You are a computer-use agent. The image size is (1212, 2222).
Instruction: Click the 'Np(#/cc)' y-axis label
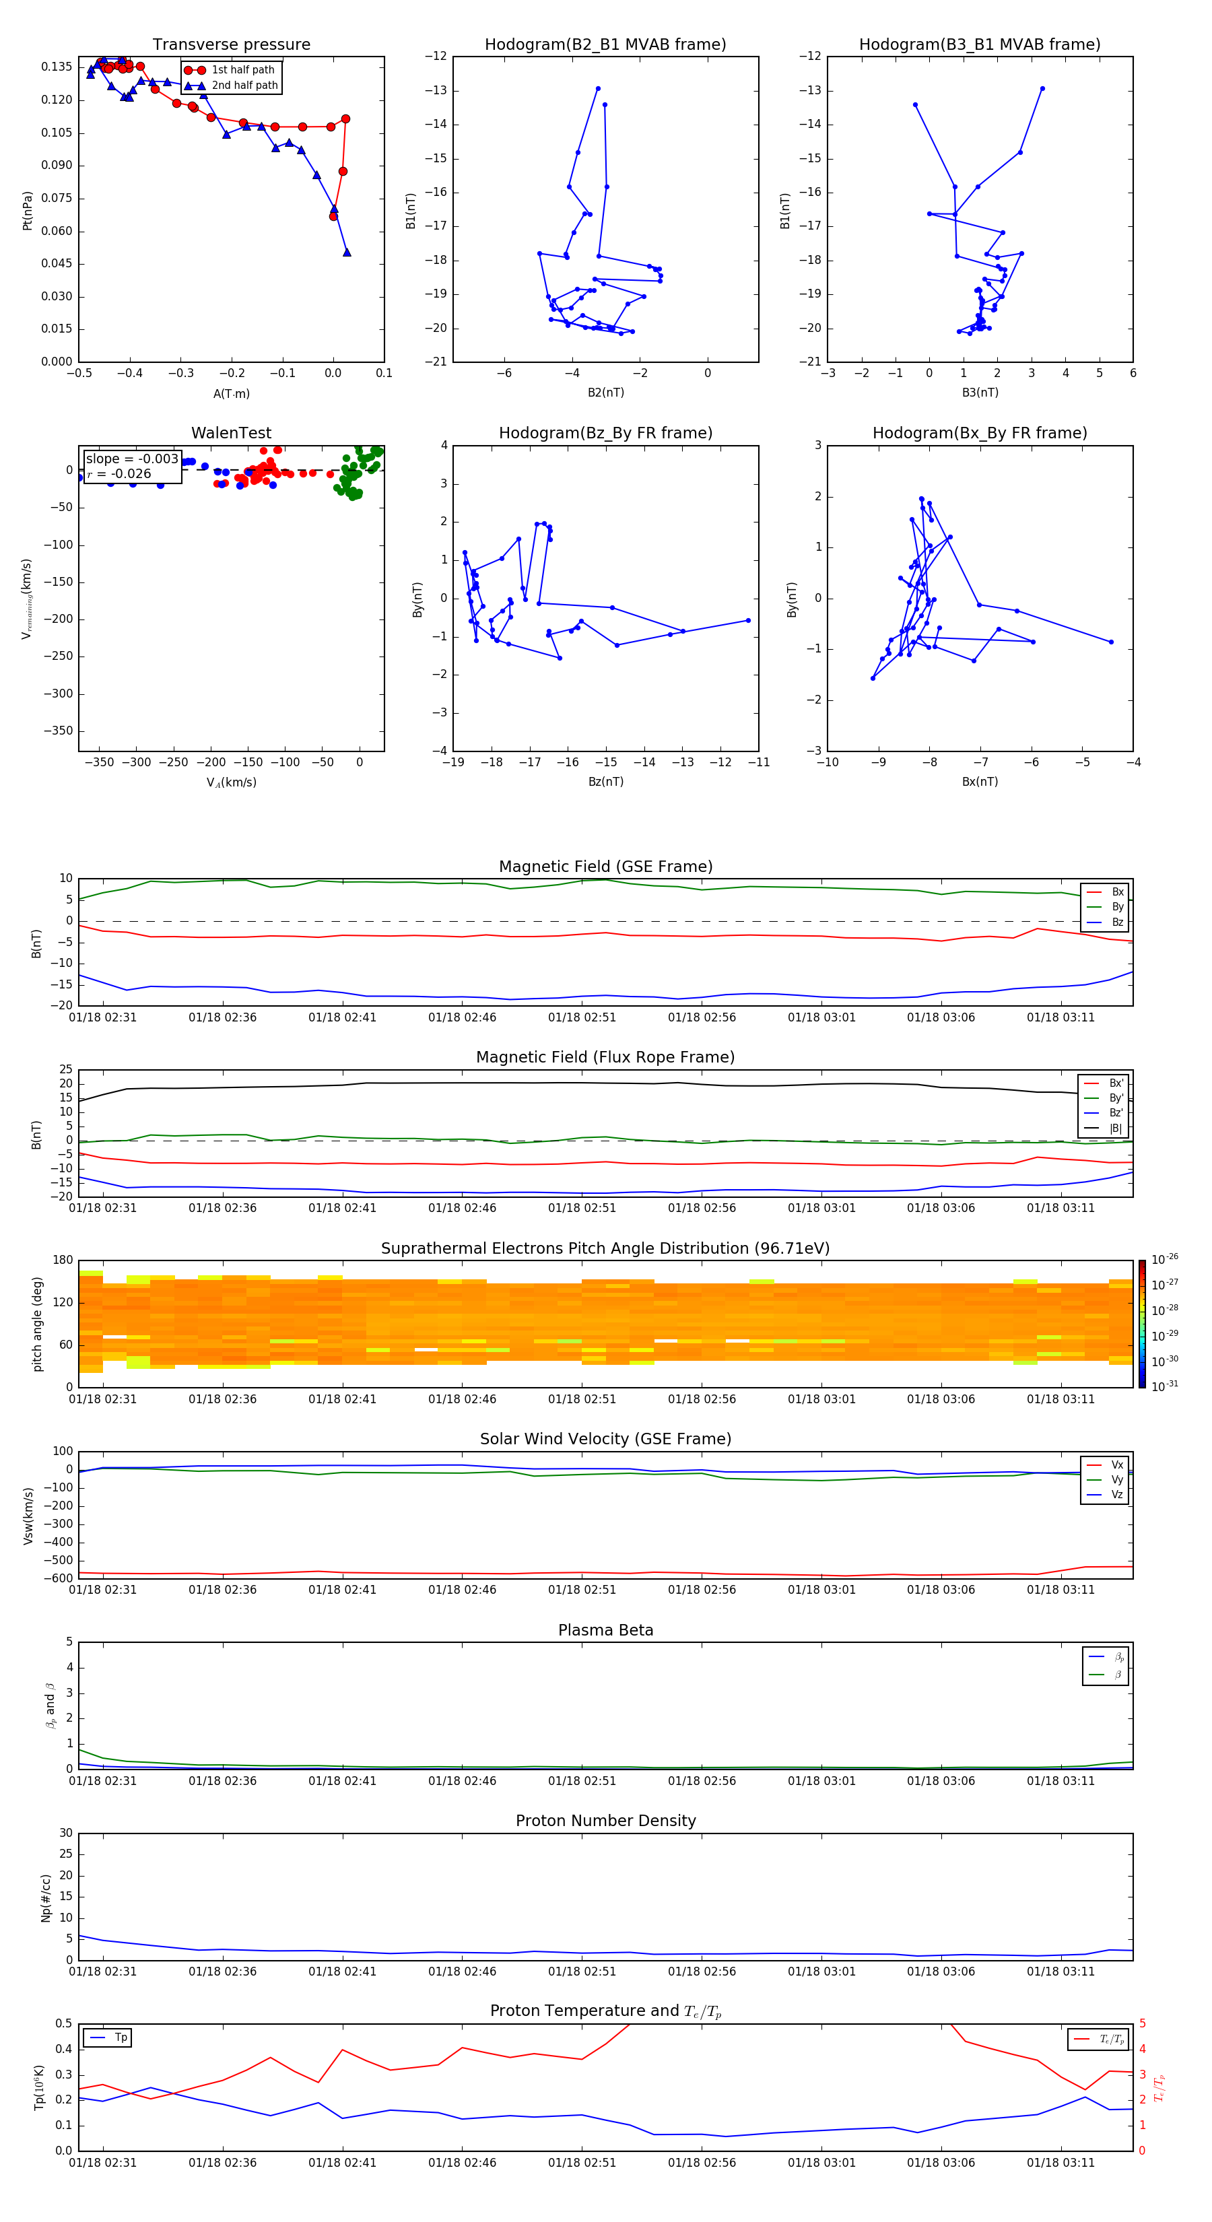tap(46, 1897)
